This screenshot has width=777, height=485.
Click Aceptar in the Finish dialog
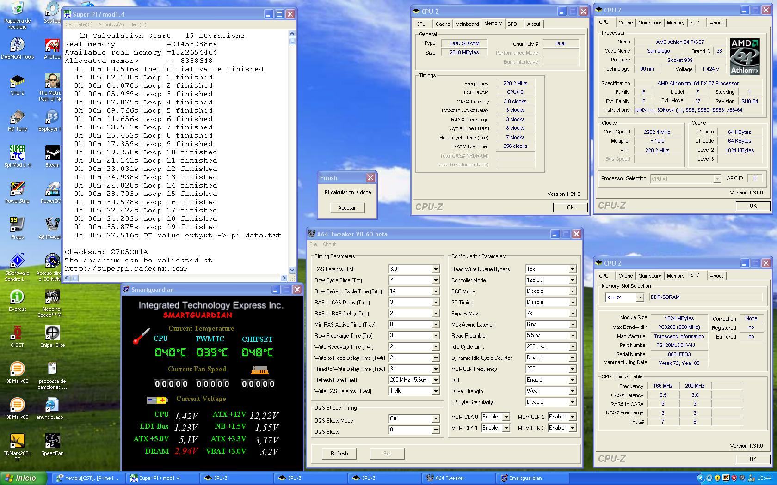[347, 208]
